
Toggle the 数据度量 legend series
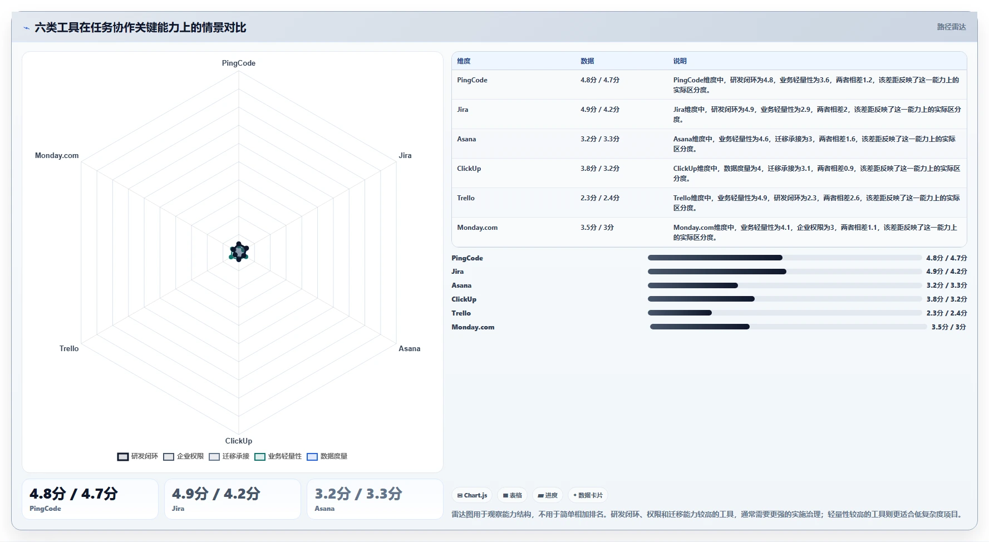327,456
